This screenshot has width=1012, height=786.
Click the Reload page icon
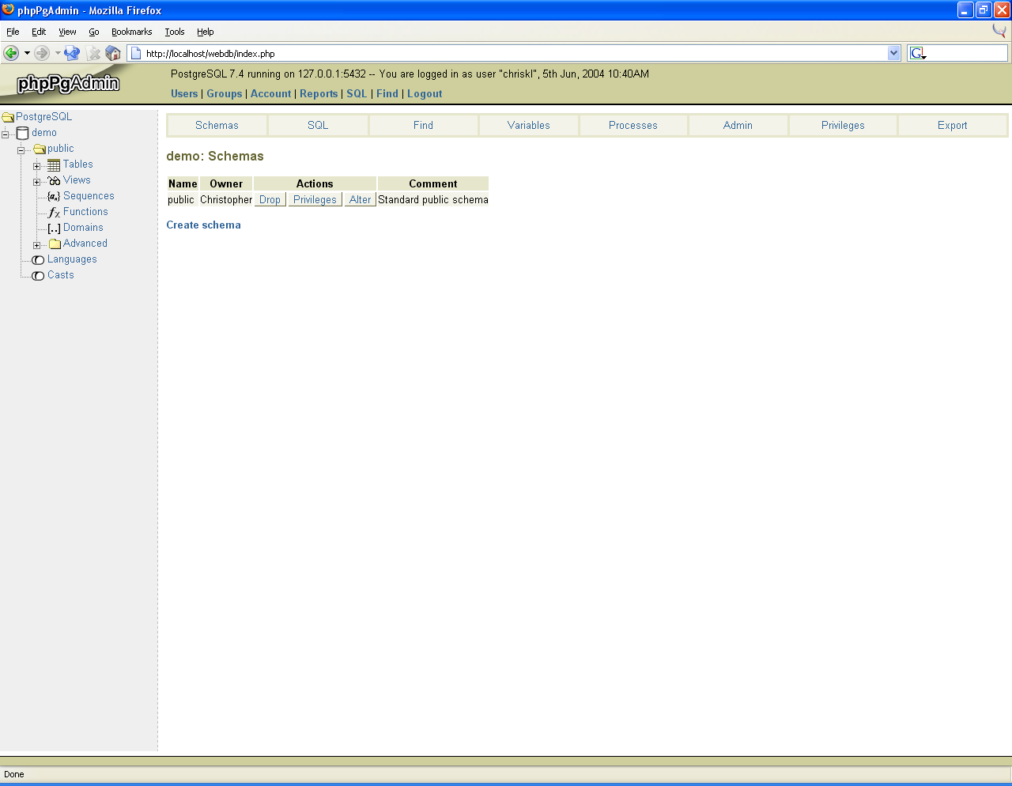point(72,53)
